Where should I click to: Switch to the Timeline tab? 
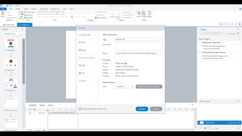[x=33, y=105]
